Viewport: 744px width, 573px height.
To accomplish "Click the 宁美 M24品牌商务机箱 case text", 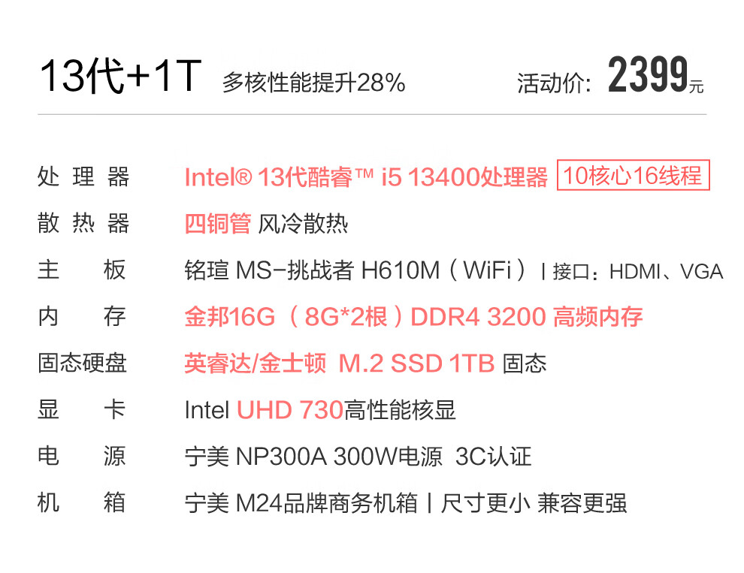I will click(301, 503).
